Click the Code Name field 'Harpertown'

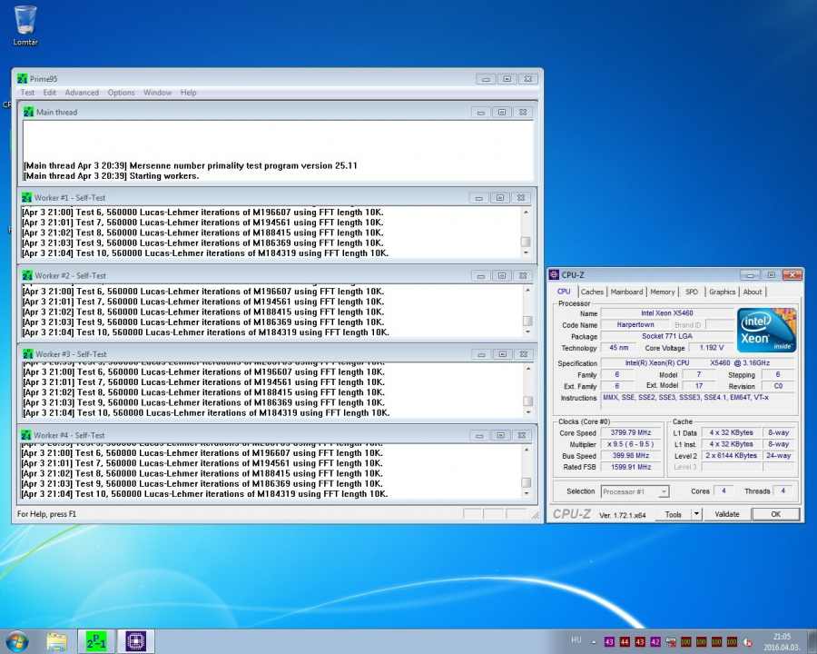(x=635, y=324)
